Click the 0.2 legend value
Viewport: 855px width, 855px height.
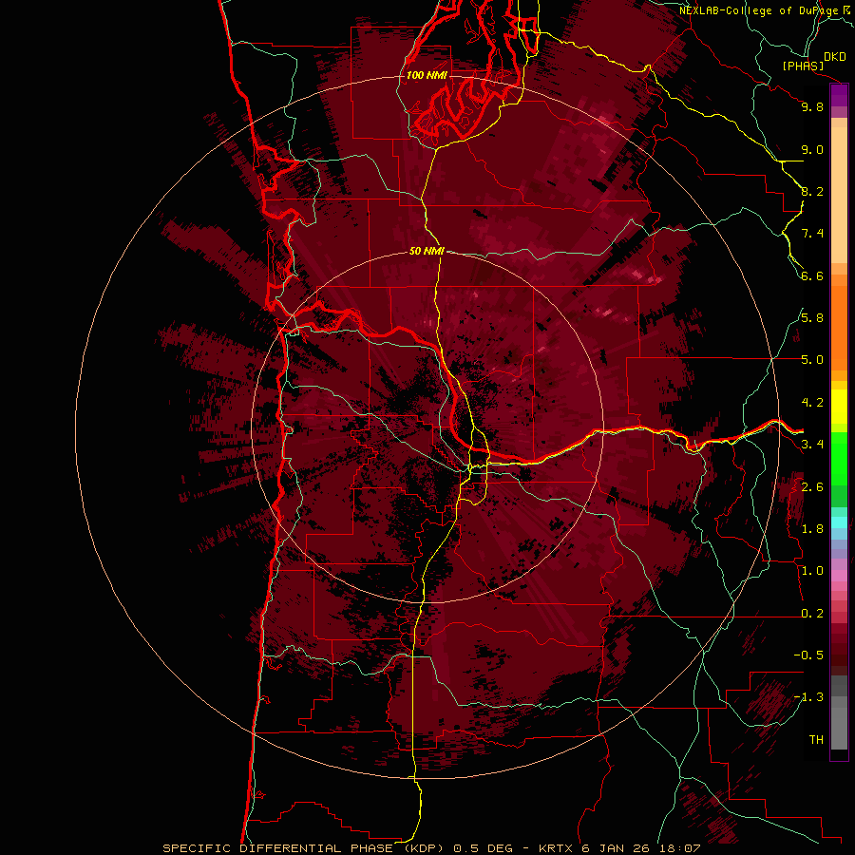[812, 614]
